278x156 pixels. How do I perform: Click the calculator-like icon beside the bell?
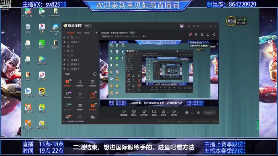tap(202, 35)
